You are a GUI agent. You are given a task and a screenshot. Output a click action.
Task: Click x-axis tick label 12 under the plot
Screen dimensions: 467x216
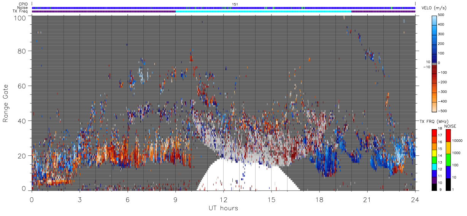(x=224, y=200)
